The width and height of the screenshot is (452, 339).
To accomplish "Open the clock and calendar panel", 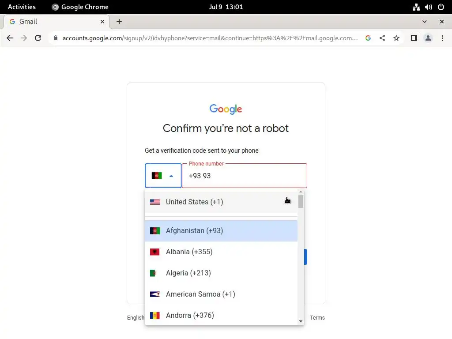I will pyautogui.click(x=226, y=7).
